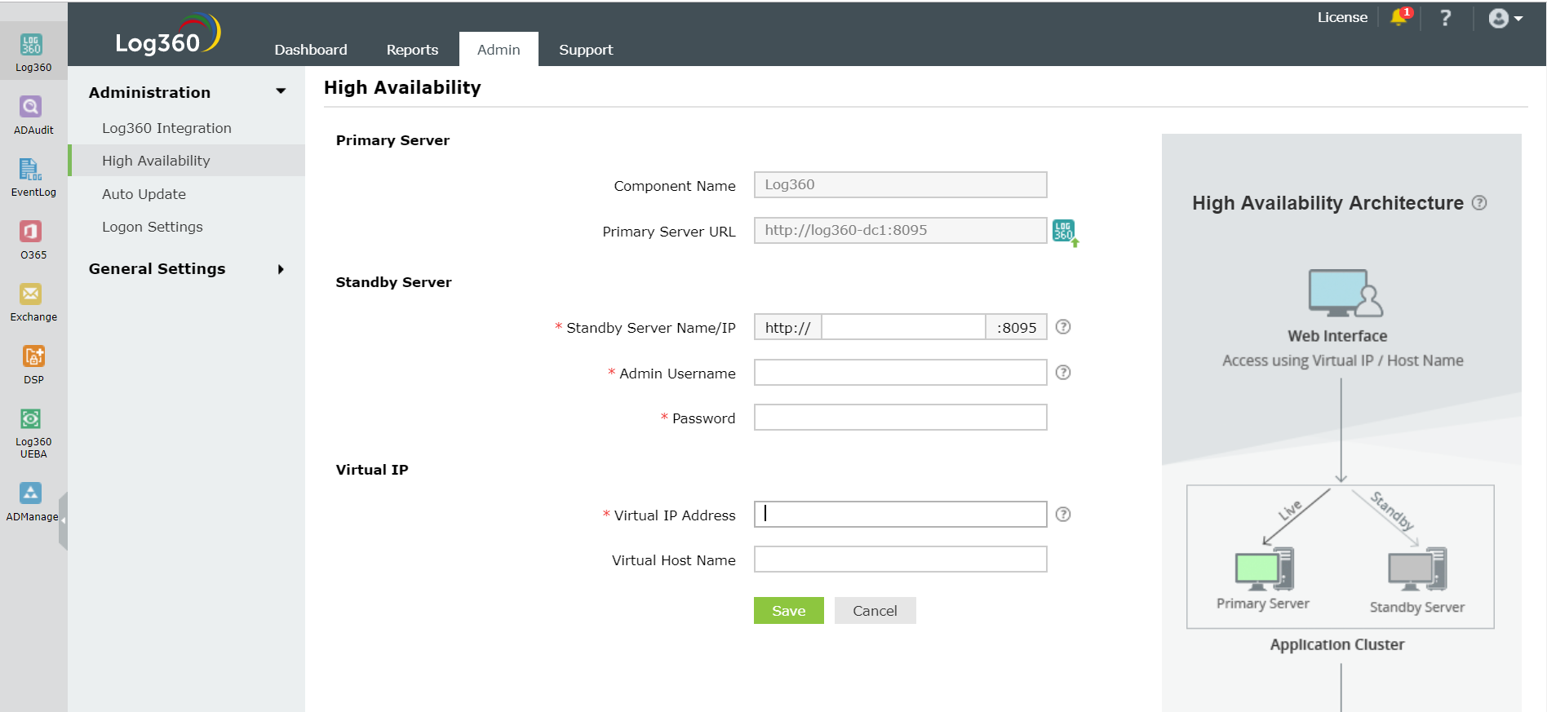Collapse the Administration section
This screenshot has height=712, width=1547.
[281, 91]
